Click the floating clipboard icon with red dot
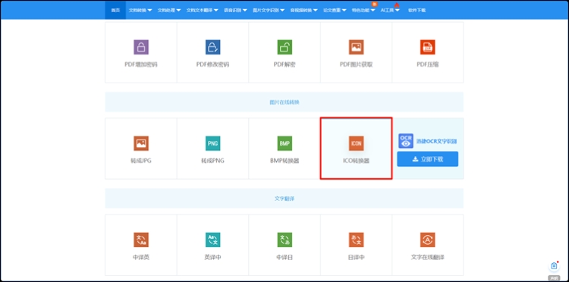Screen dimensions: 569x282 pos(554,265)
